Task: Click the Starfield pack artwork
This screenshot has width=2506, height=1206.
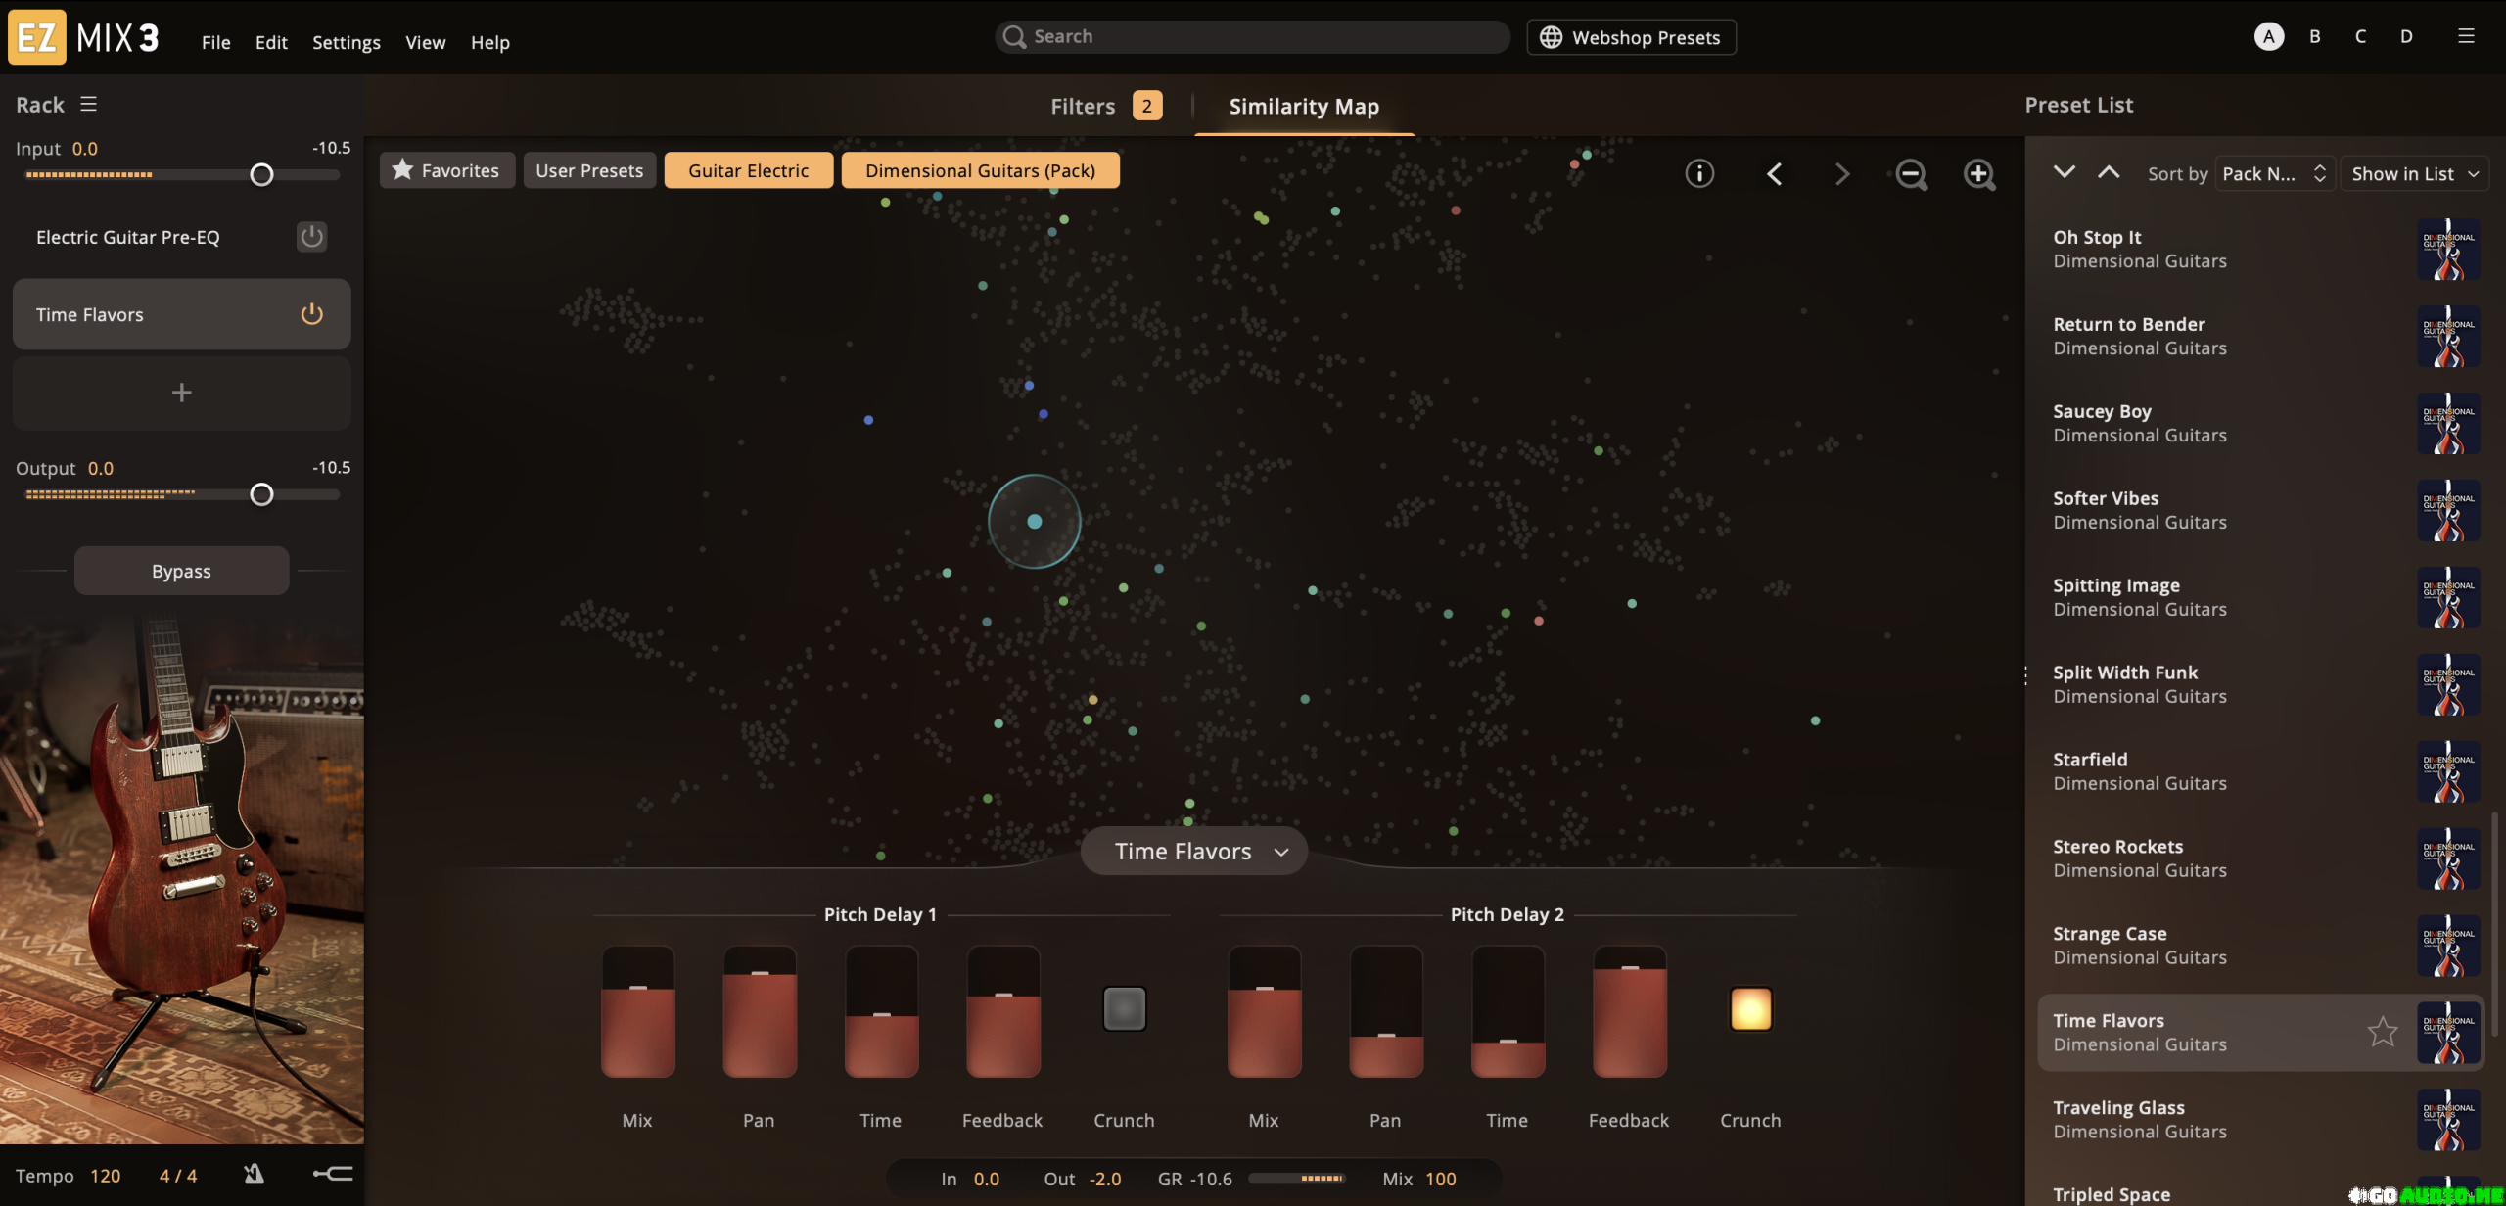Action: coord(2448,771)
